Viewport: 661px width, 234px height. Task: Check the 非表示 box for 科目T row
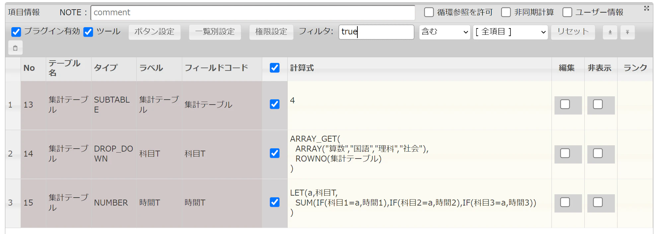pos(598,153)
